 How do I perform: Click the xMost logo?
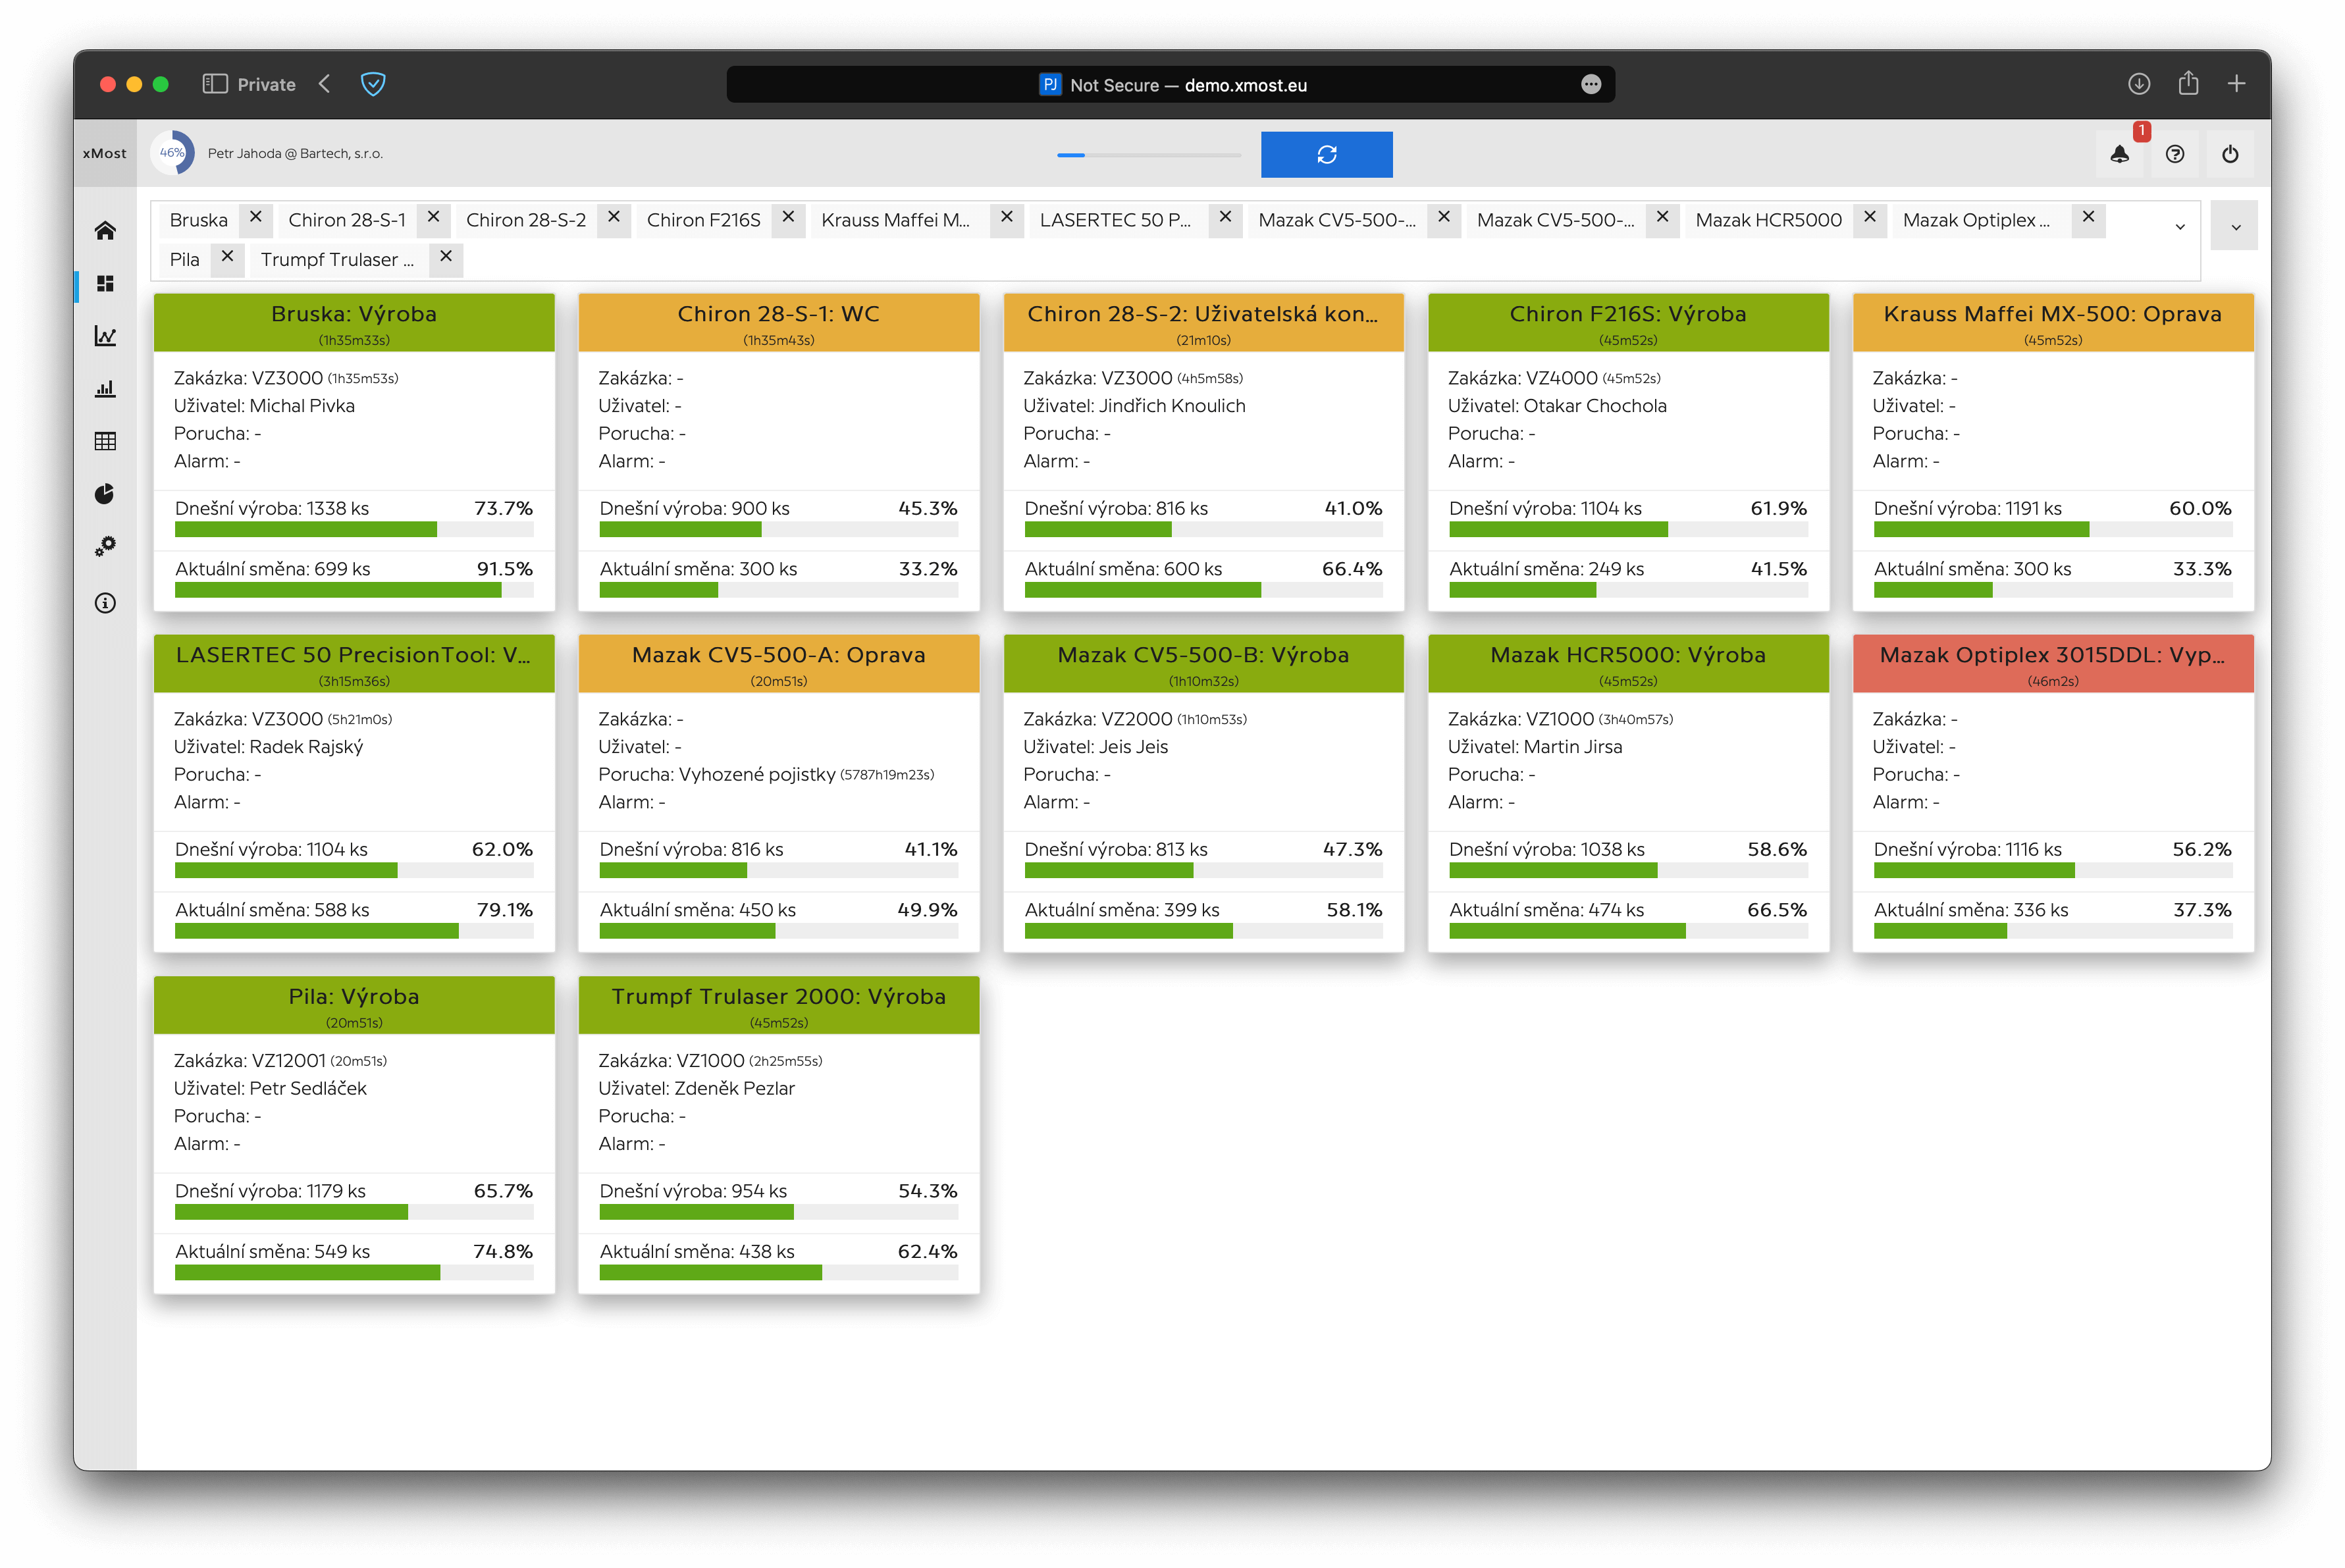(105, 153)
